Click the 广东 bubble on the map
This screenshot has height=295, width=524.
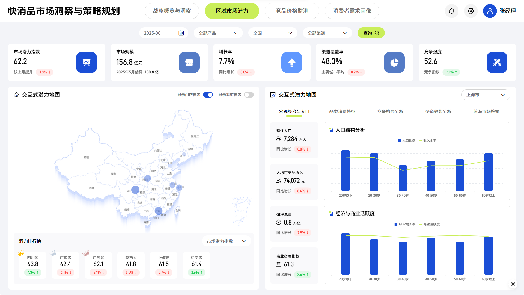coord(159,211)
